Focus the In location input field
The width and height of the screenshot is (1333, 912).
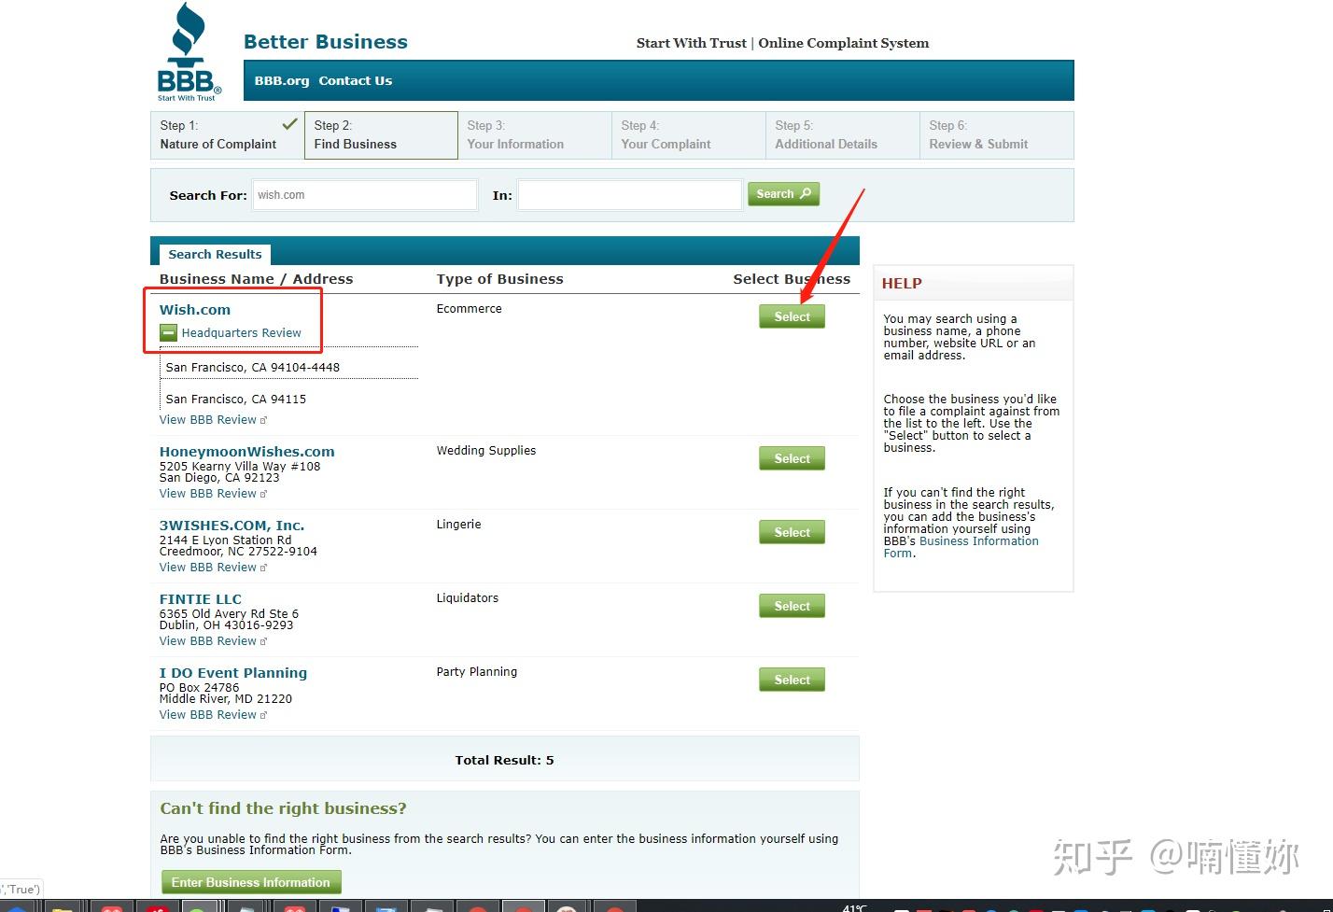(630, 195)
